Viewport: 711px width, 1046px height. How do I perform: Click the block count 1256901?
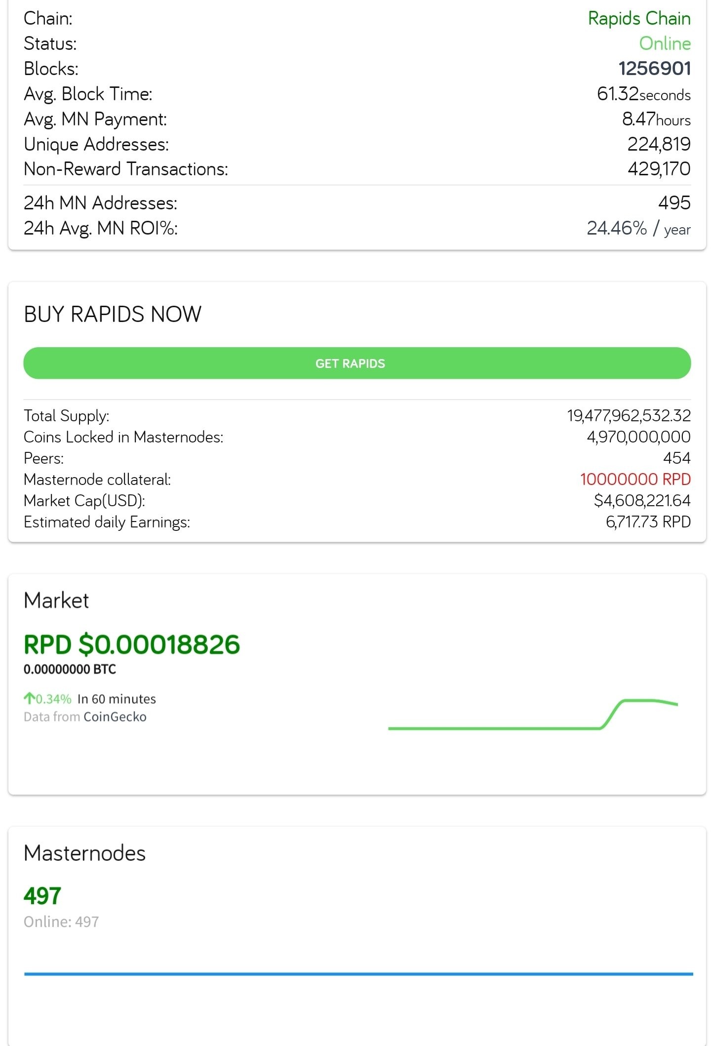[x=655, y=69]
